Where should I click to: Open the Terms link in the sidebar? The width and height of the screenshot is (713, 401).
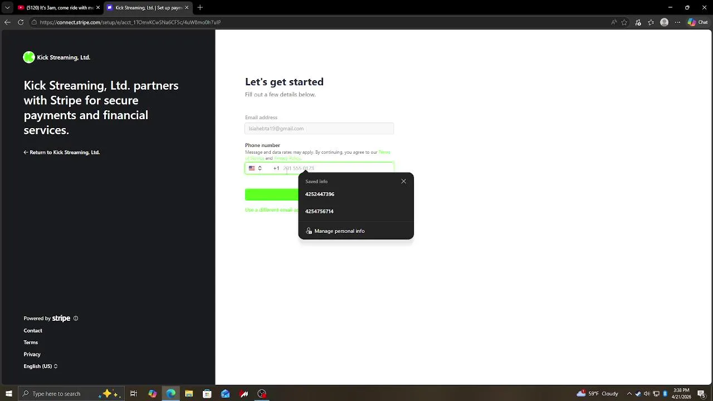31,343
